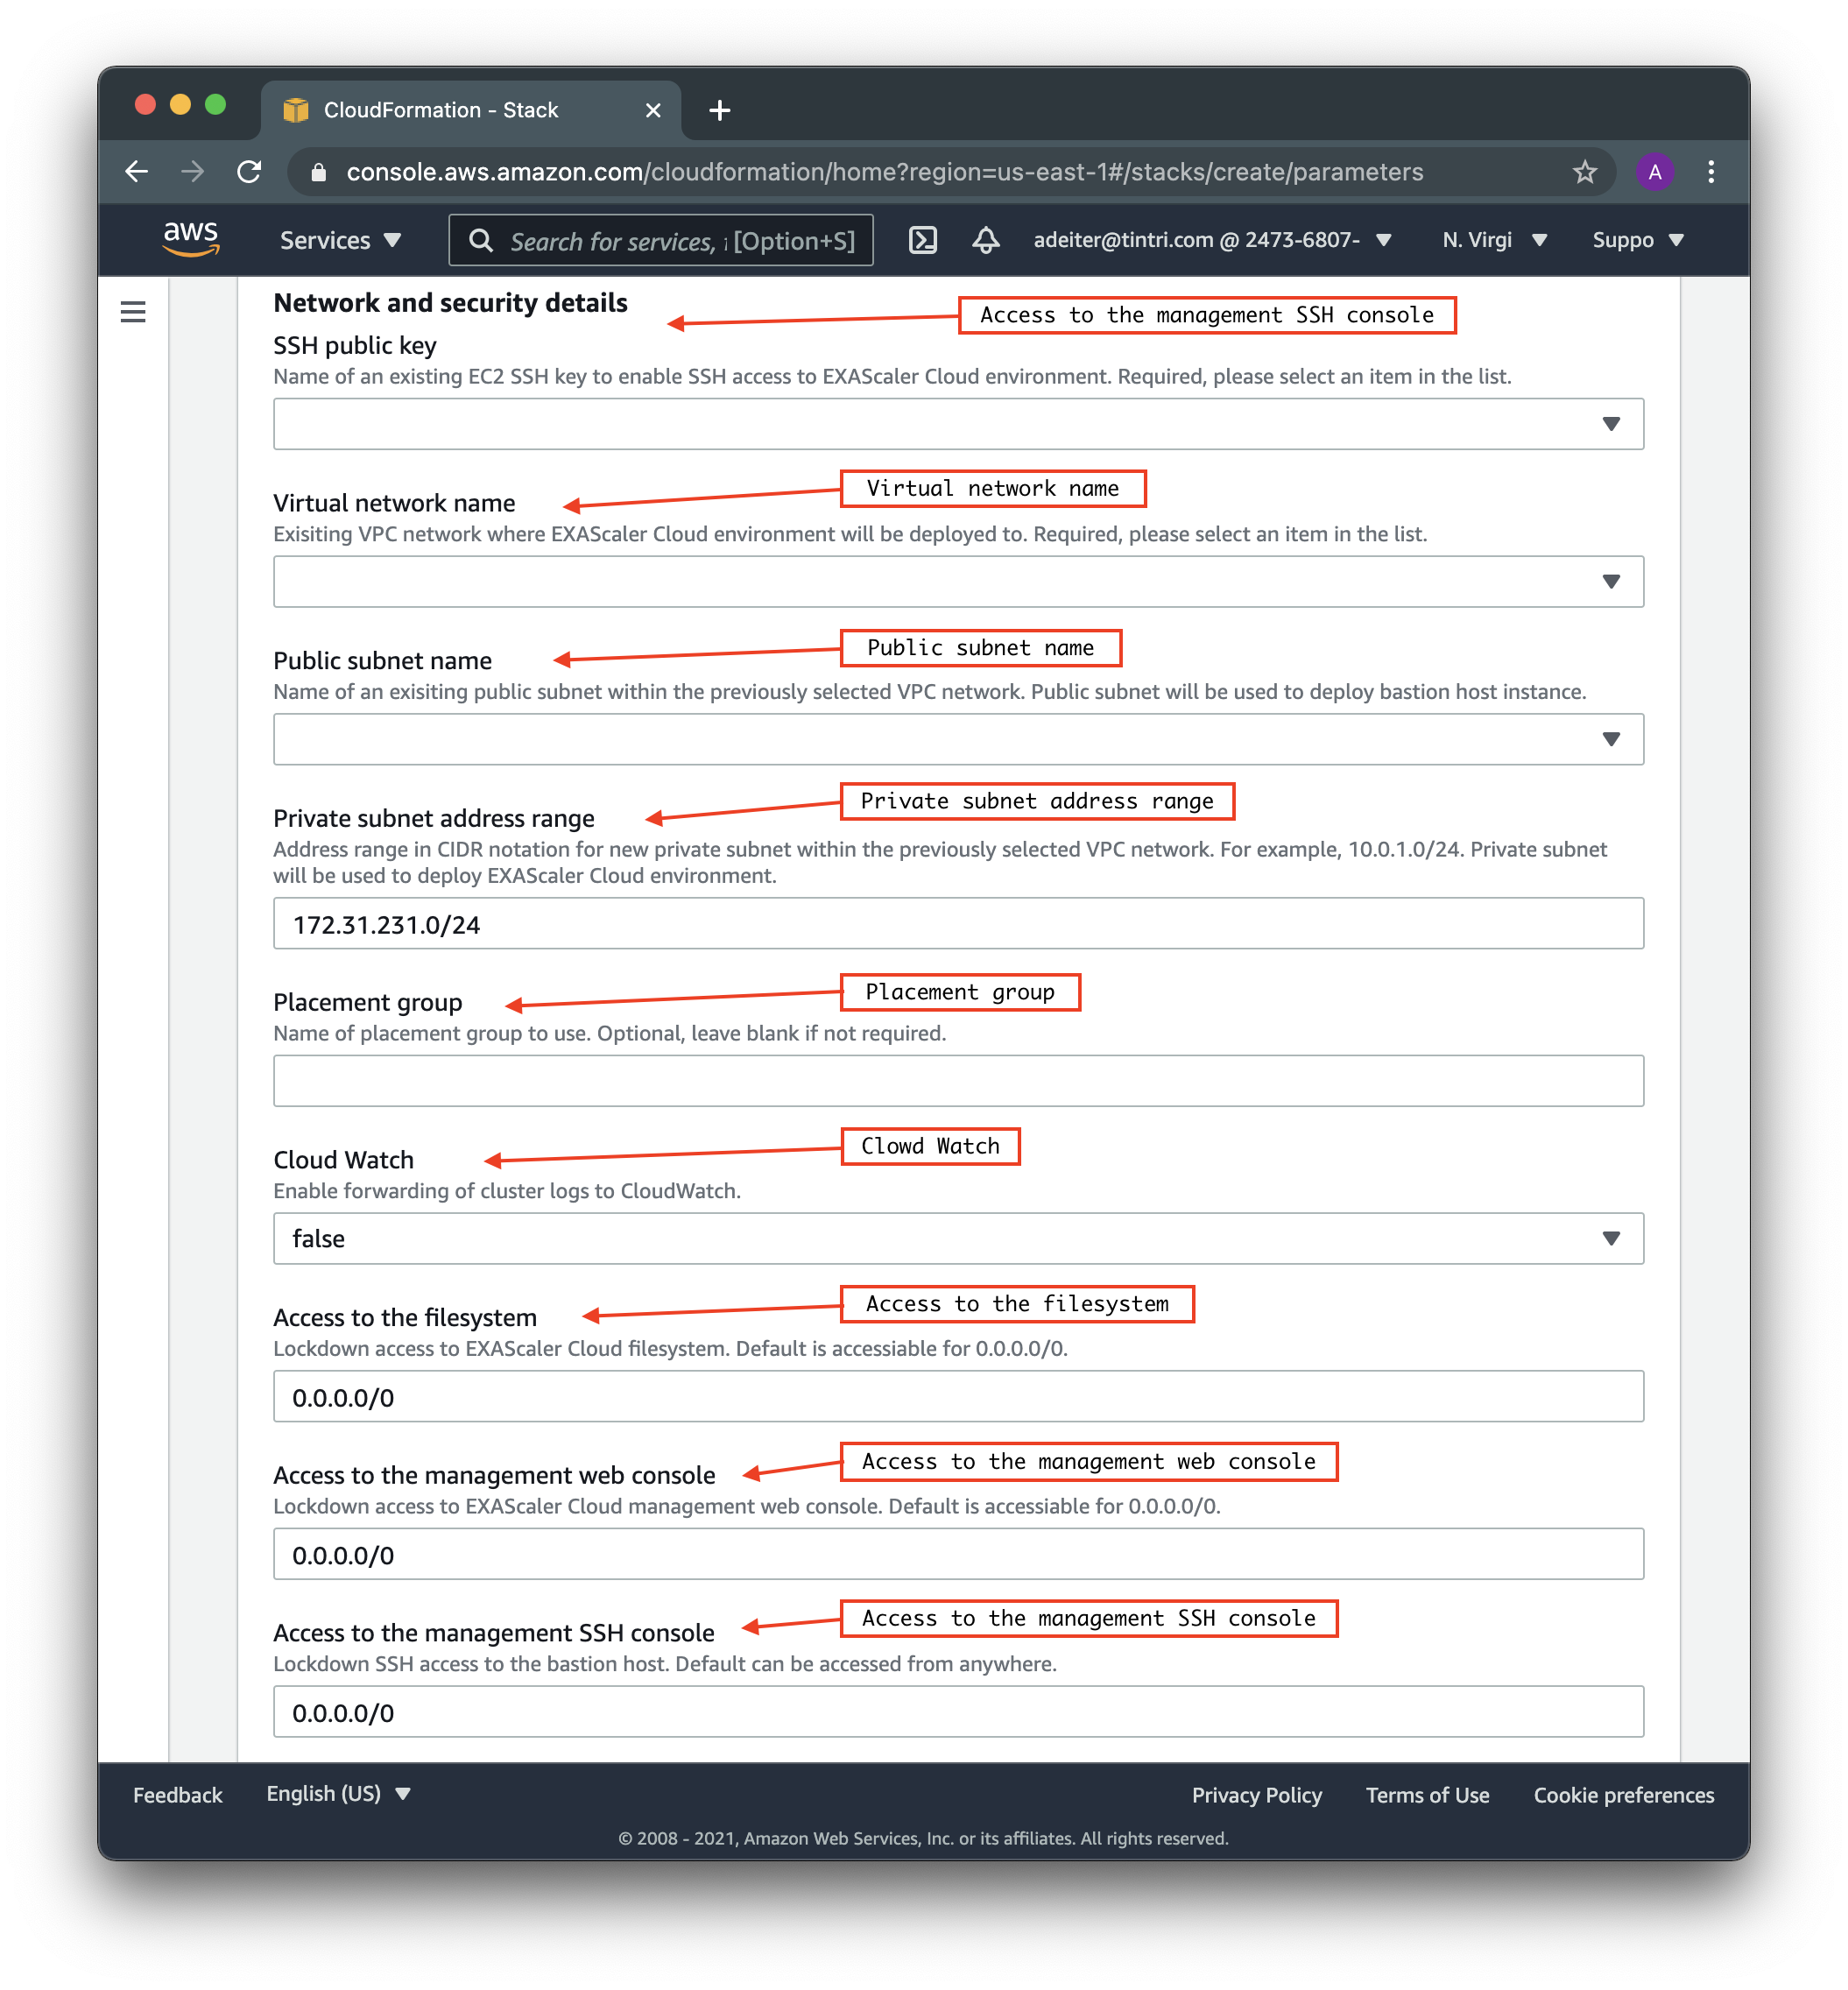Open the N. Virginia region menu

coord(1494,240)
